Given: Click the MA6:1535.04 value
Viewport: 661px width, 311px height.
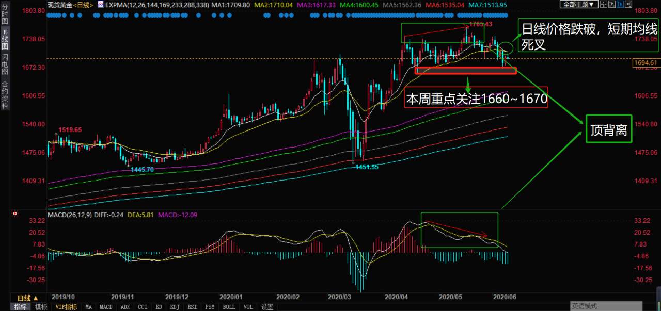Looking at the screenshot, I should 445,4.
